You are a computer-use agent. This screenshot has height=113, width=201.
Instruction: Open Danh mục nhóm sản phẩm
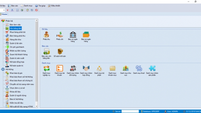(152, 71)
